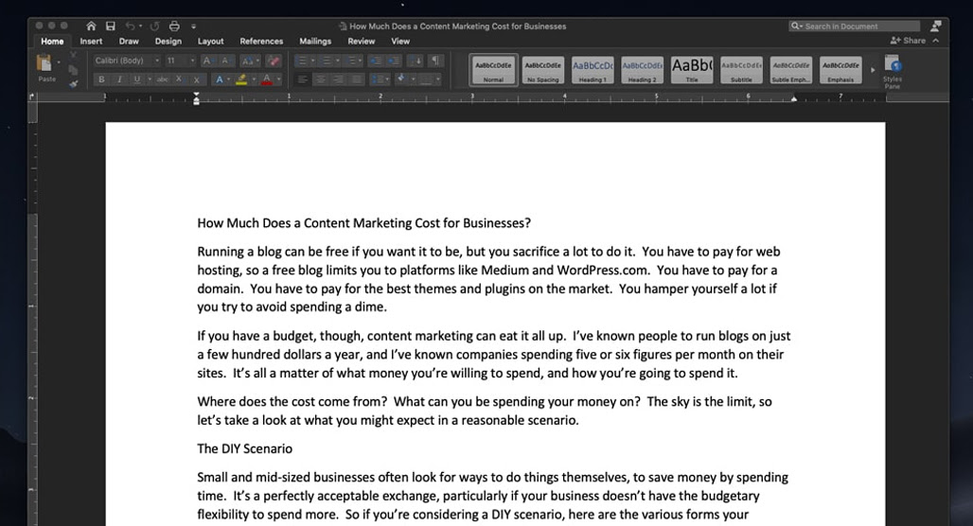Start a numbered list

327,61
